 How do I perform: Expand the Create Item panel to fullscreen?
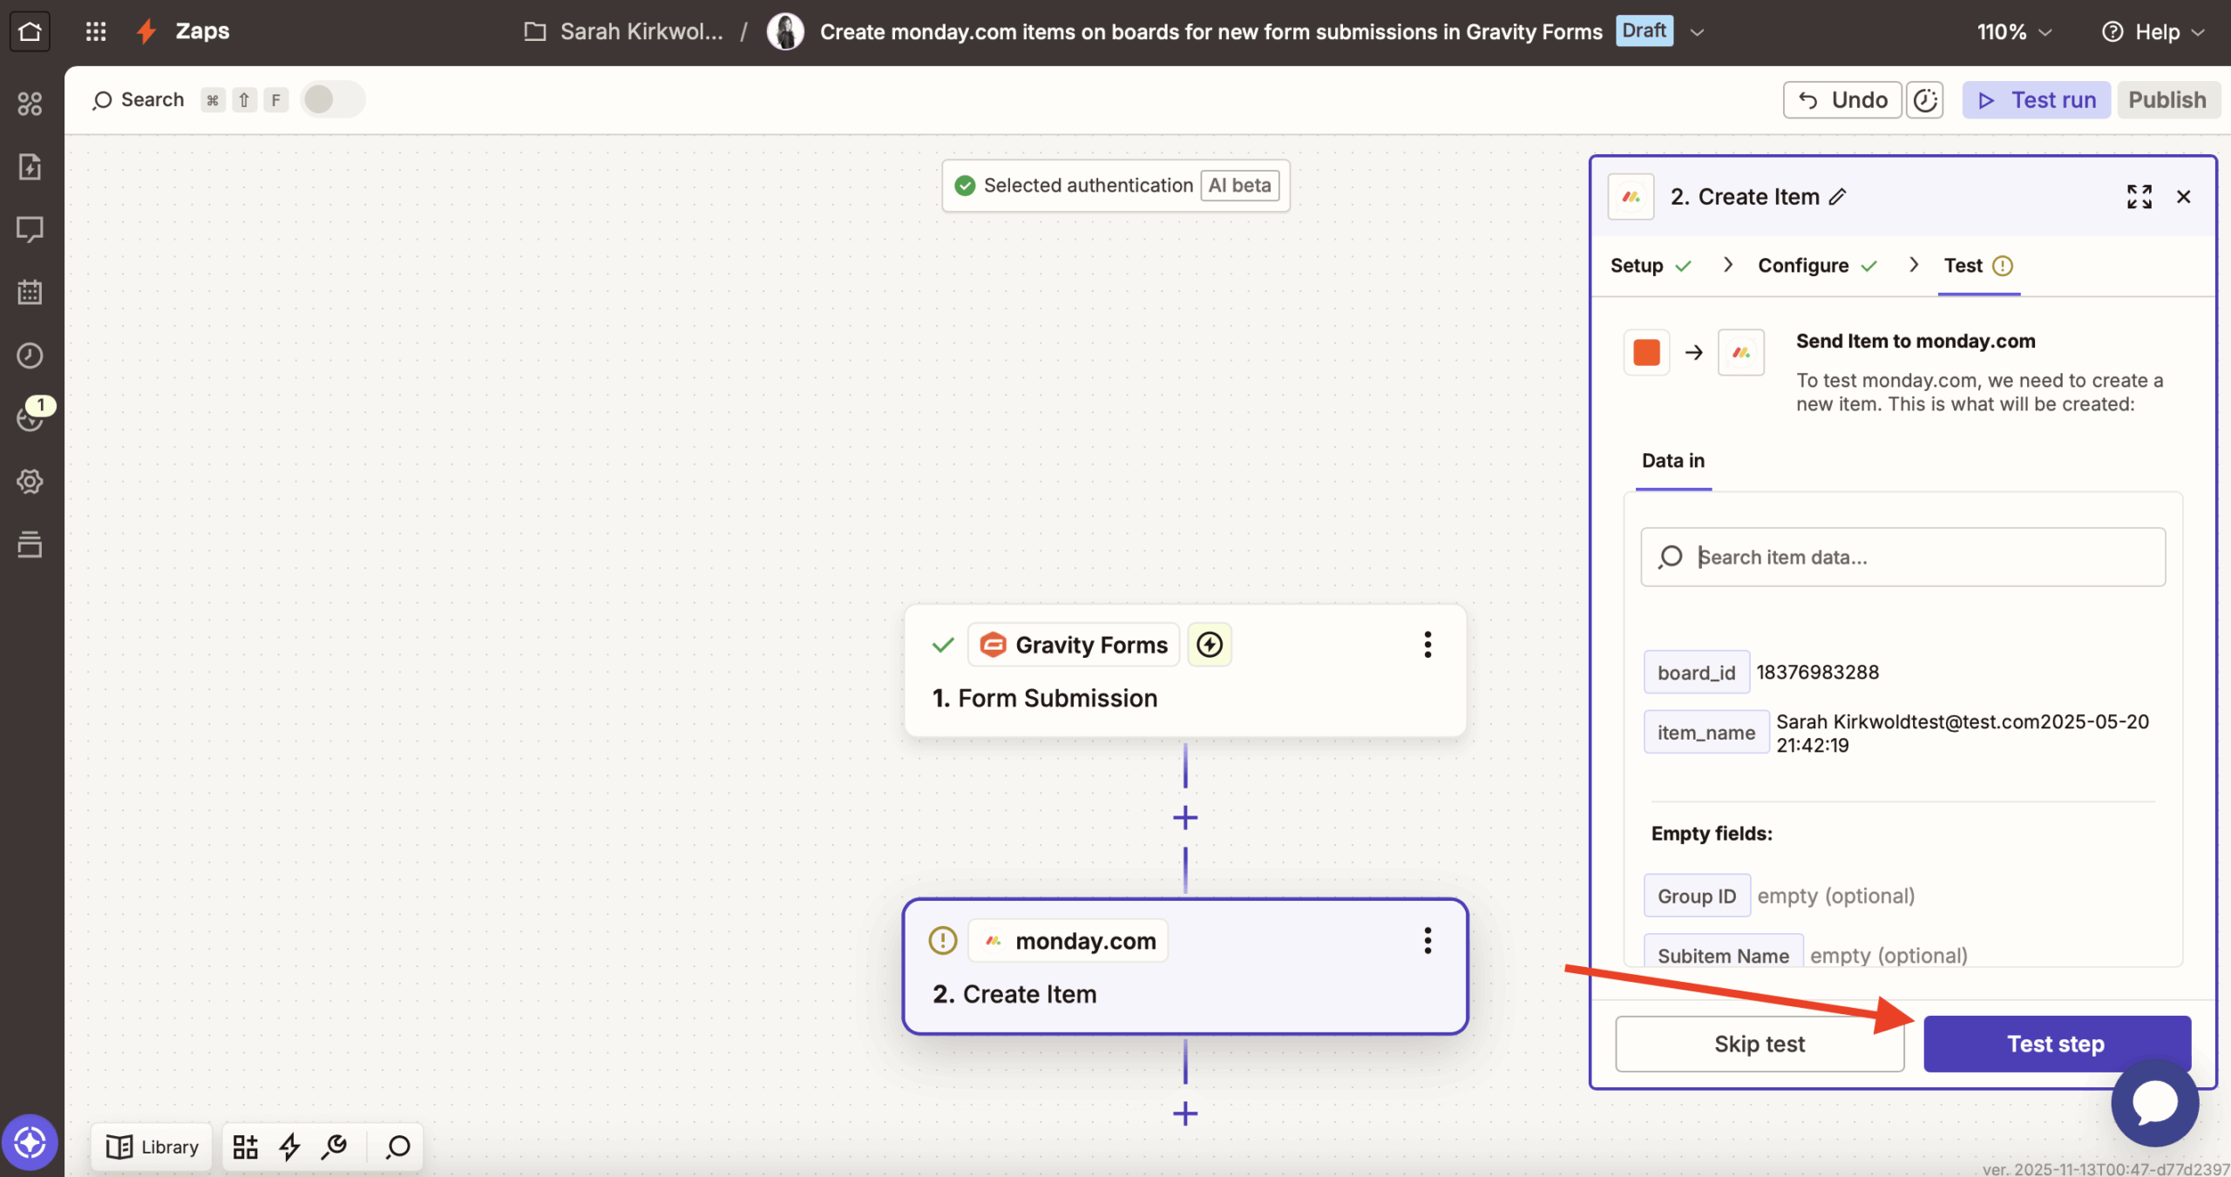click(x=2138, y=197)
